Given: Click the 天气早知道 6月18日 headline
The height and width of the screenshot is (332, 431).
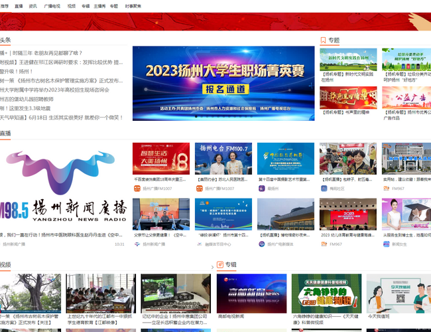Looking at the screenshot, I should (x=61, y=118).
